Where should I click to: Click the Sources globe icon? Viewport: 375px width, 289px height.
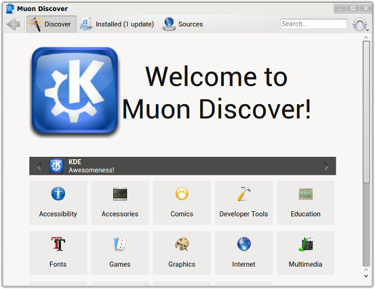(169, 24)
